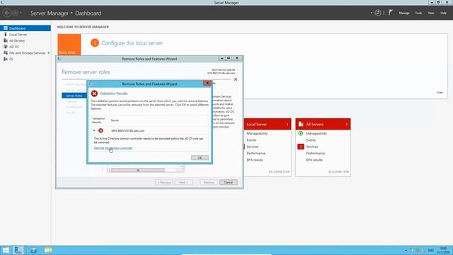Open BPA results in All Servers tile

[314, 160]
